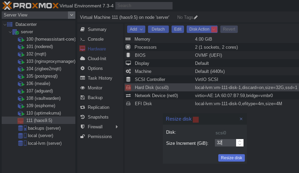299x173 pixels.
Task: Click the edit tags pencil icon
Action: pyautogui.click(x=196, y=17)
